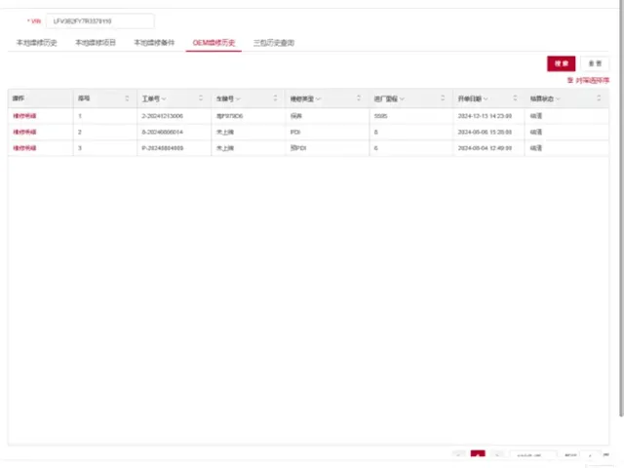Click the 维修类型 column sort icon
Screen dimensions: 624x468
click(x=359, y=98)
